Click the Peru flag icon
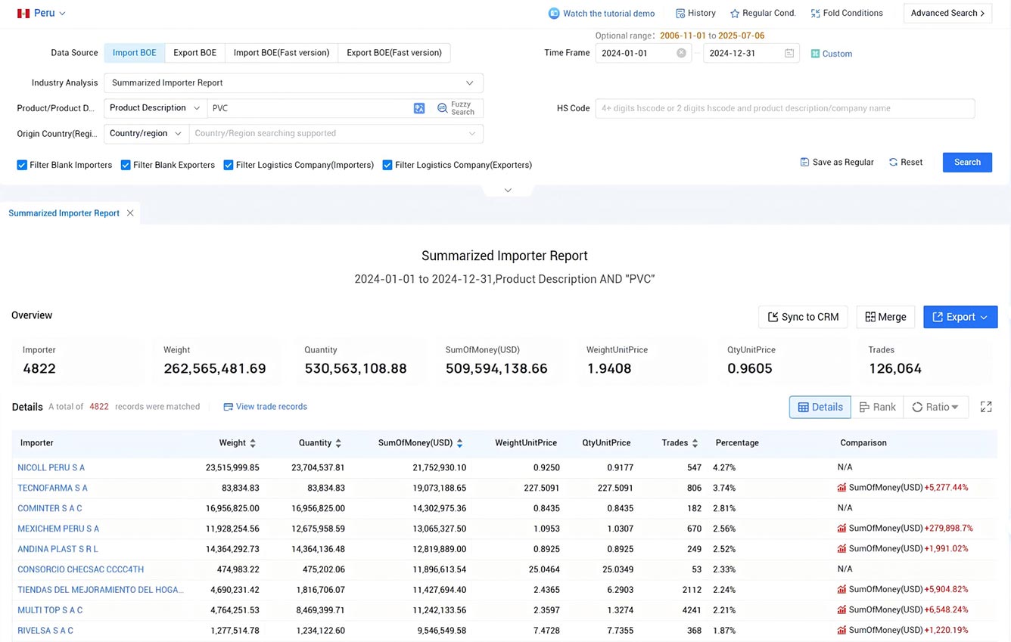1011x642 pixels. [x=23, y=14]
